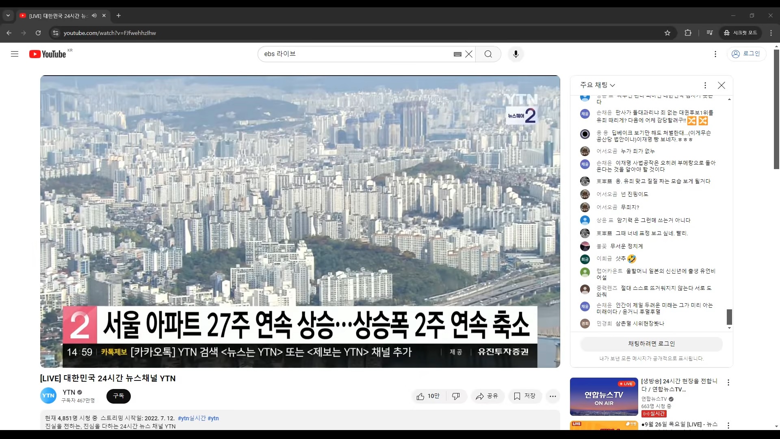Close the YTN live browser tab
780x439 pixels.
(x=104, y=15)
